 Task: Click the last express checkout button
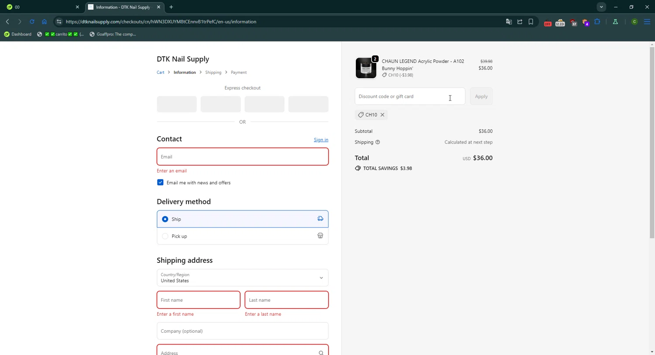pyautogui.click(x=308, y=104)
